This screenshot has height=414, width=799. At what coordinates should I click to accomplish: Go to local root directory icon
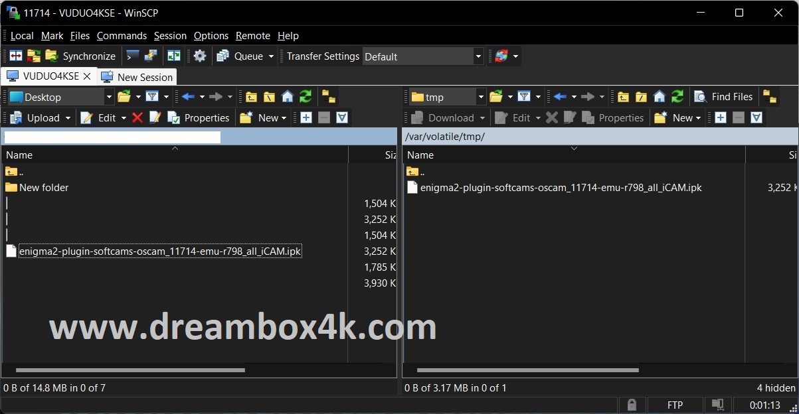269,97
